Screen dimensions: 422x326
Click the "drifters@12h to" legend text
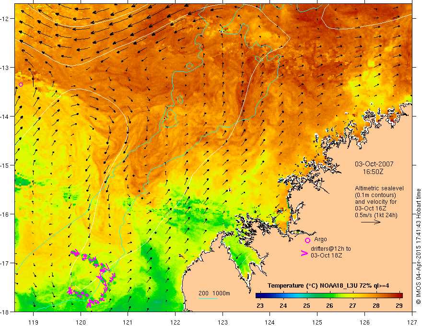coord(331,248)
